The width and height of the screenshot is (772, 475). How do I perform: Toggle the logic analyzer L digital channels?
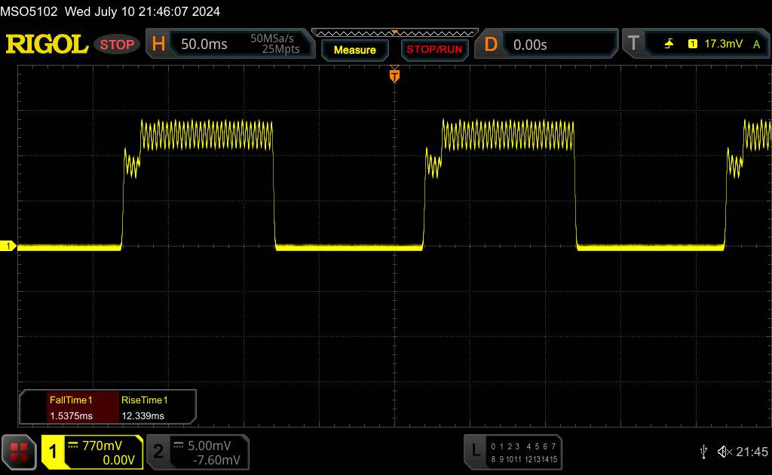tap(514, 452)
